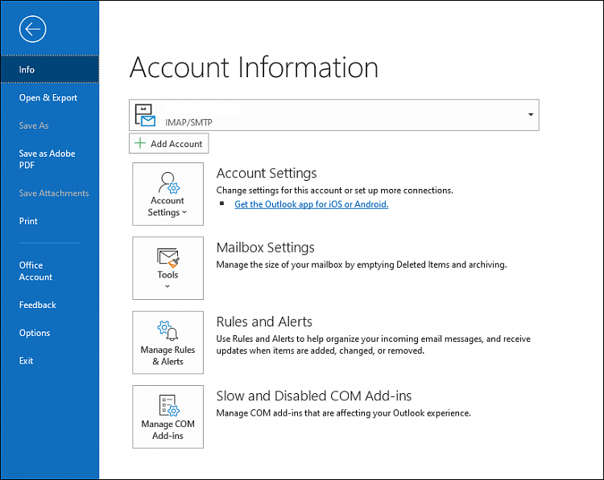Click the Manage Rules & Alerts bell icon
The width and height of the screenshot is (604, 480).
pos(168,330)
